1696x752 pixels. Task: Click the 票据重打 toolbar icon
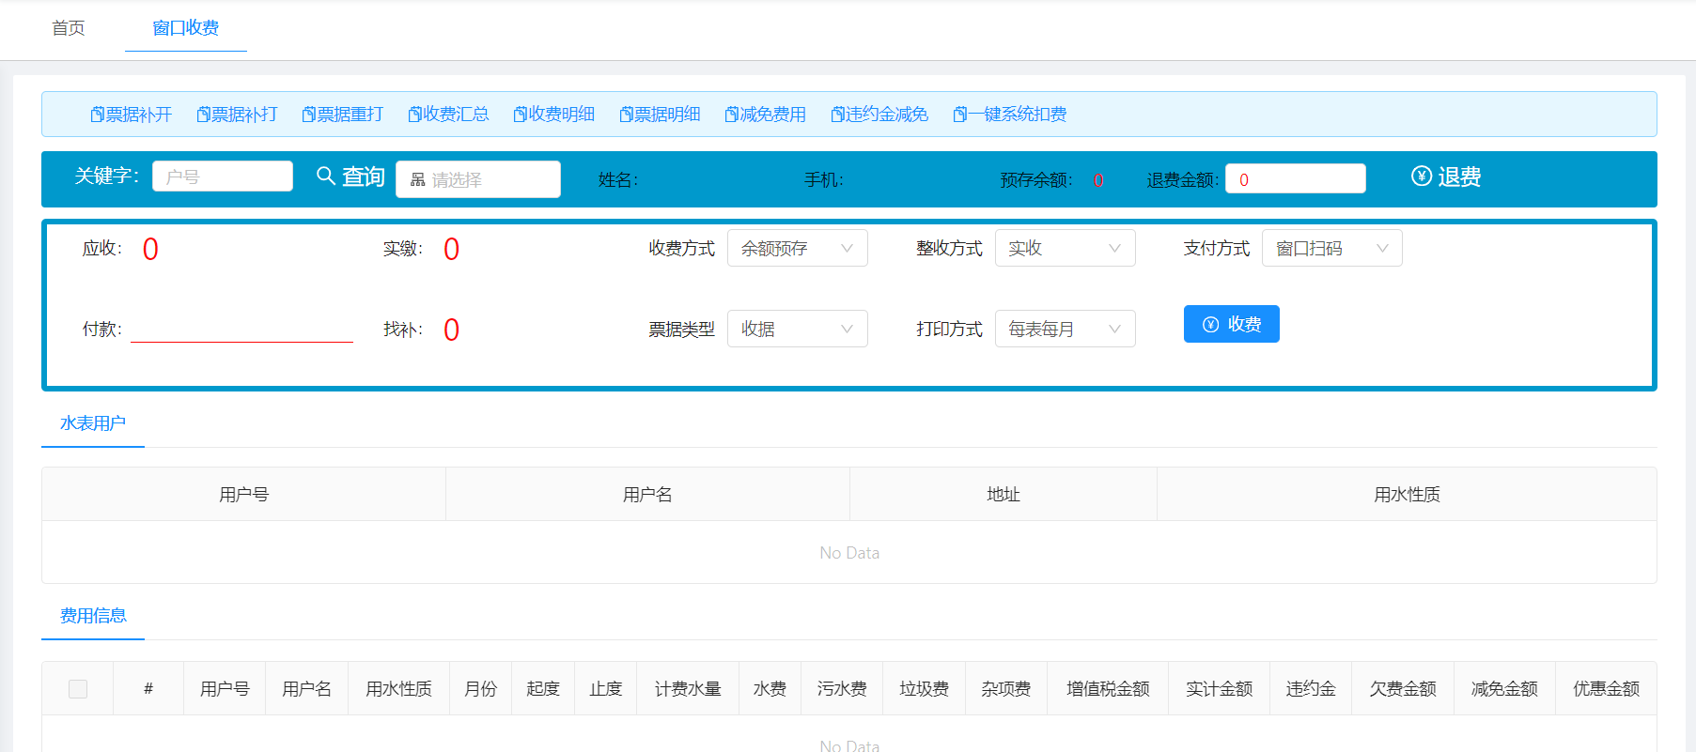[308, 115]
